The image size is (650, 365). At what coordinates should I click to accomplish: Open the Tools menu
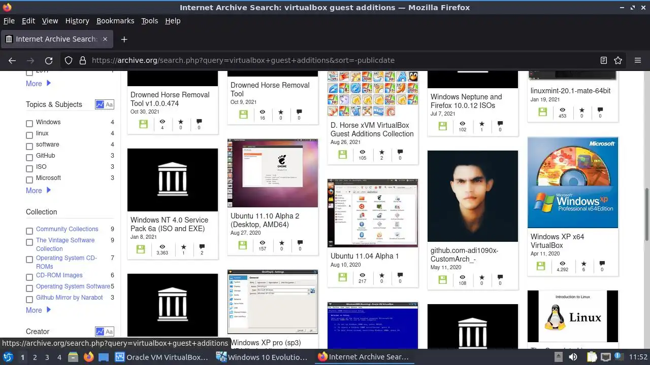coord(149,21)
